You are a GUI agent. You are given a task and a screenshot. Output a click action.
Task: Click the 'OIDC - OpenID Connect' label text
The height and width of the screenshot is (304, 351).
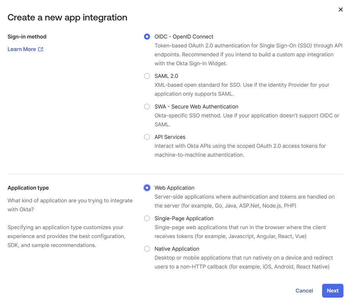coord(184,36)
